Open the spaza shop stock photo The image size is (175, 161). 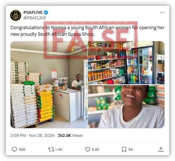click(49, 85)
